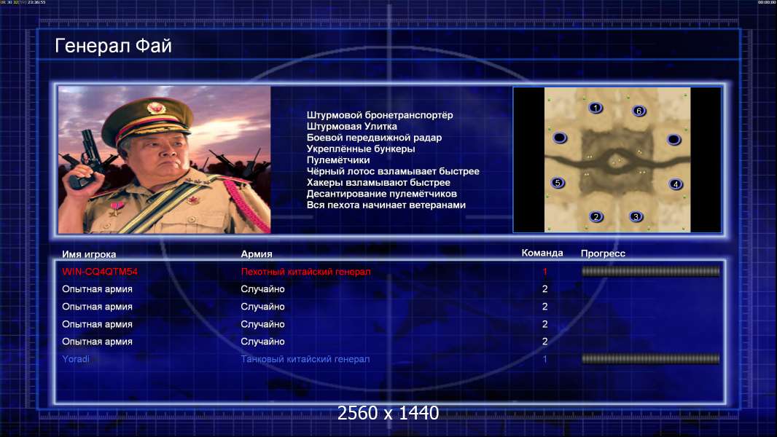Click the 'Команда' column header

[x=542, y=253]
